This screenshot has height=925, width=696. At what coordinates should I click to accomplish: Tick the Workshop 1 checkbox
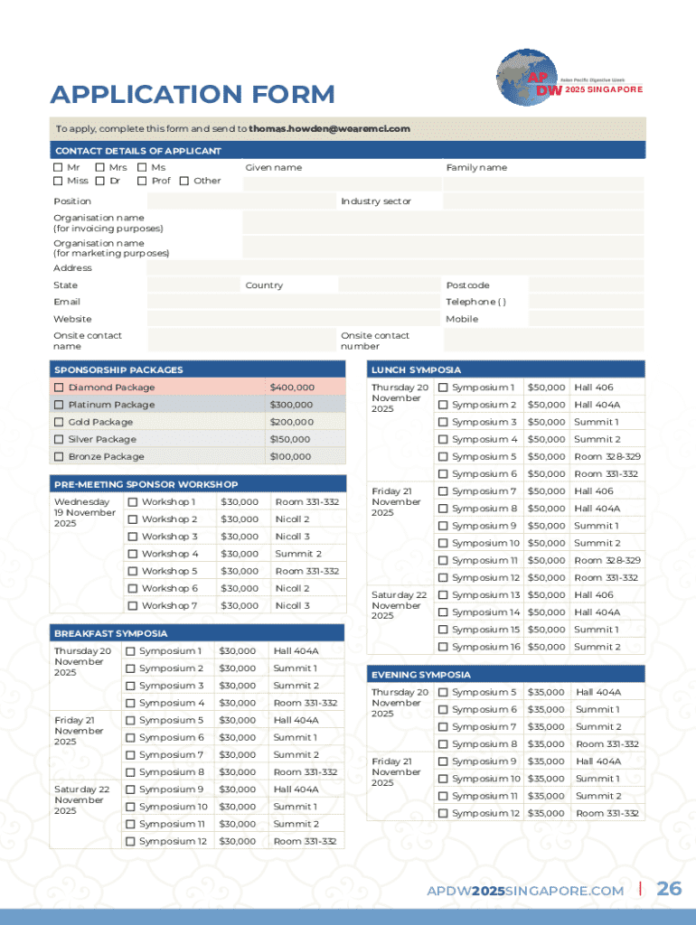point(133,502)
